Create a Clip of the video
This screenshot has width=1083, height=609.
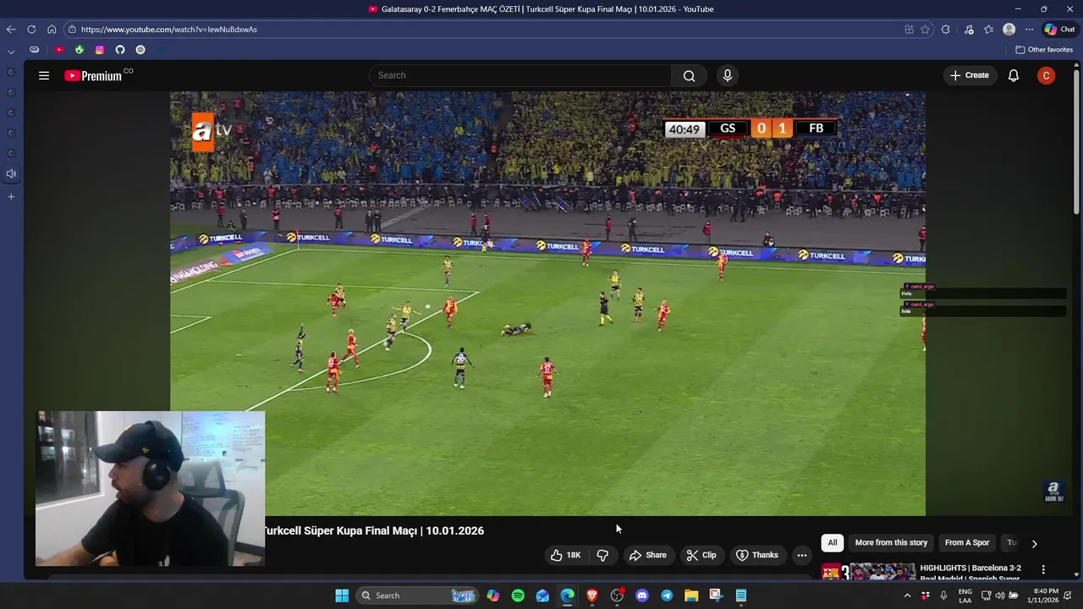point(701,555)
